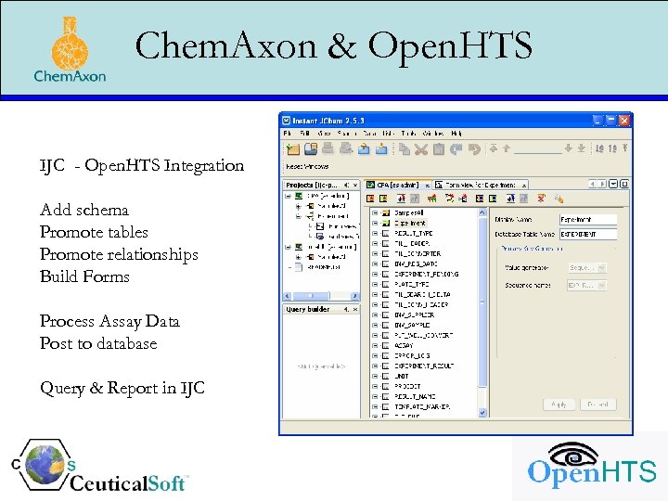Select the EXPERIMENT_PENDING row
The width and height of the screenshot is (668, 501).
click(x=427, y=274)
